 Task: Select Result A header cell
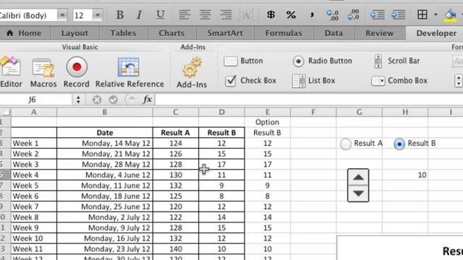point(176,133)
